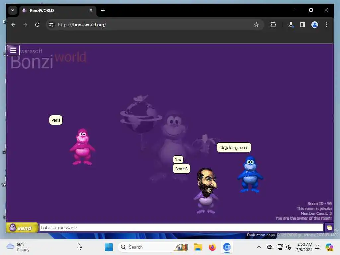View site information icon in address bar

tap(51, 25)
